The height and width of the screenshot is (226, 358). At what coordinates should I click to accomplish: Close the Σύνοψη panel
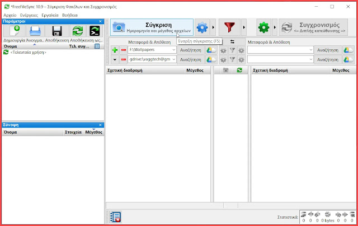tap(100, 125)
